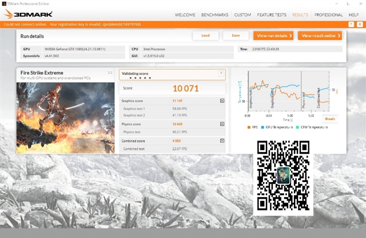This screenshot has height=238, width=366.
Task: Click the warning icon in the orange bar
Action: (x=351, y=25)
